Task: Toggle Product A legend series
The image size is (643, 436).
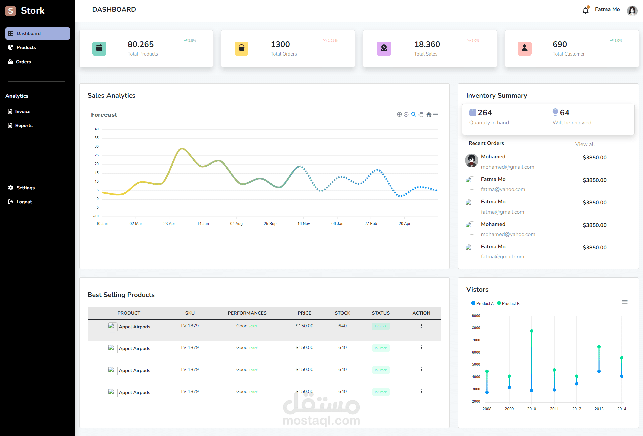Action: 482,303
